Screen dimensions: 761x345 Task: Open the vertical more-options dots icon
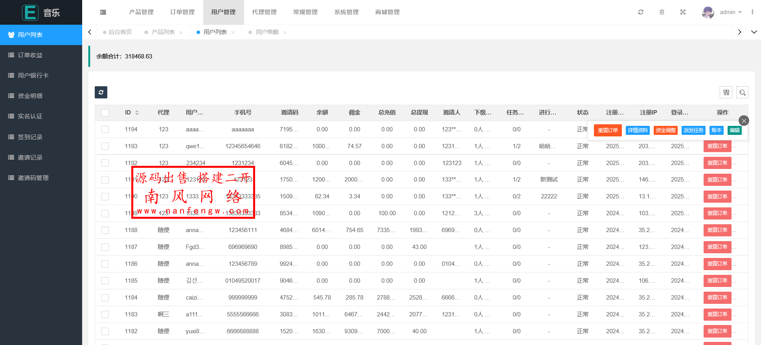(752, 12)
